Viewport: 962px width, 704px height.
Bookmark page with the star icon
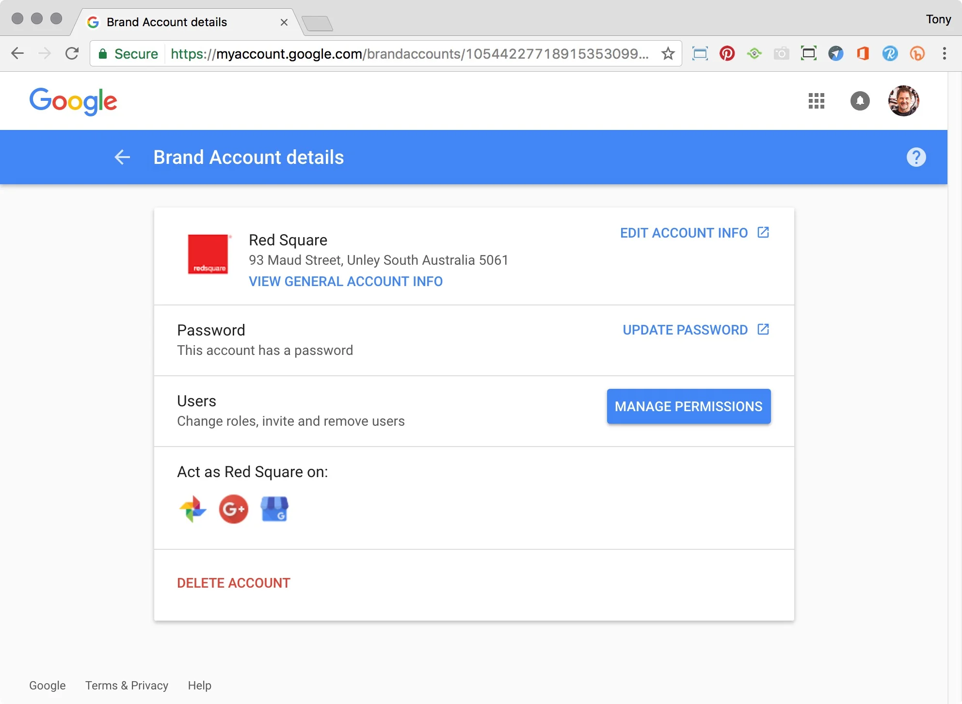click(x=668, y=53)
